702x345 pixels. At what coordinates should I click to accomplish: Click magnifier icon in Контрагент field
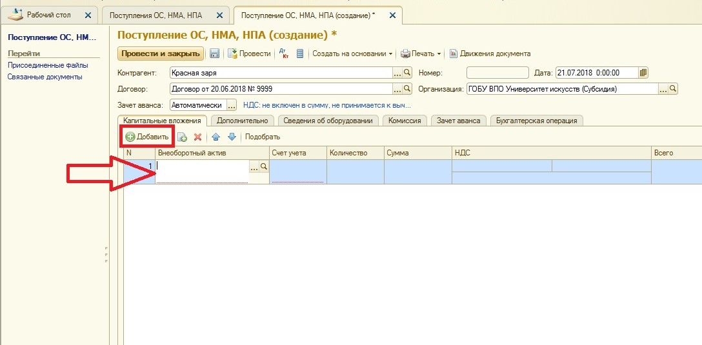(407, 72)
